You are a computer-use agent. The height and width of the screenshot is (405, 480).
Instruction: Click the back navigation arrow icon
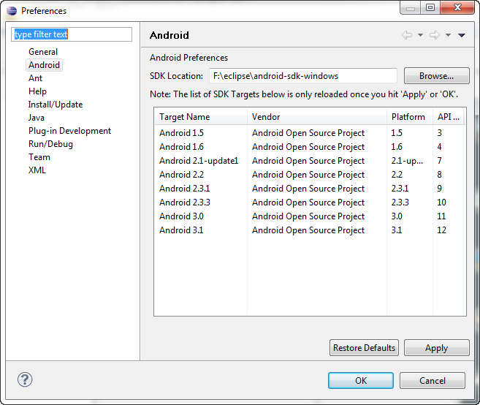click(407, 35)
